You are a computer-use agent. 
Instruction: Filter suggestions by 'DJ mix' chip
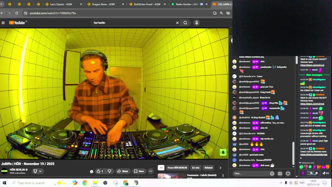click(x=196, y=168)
